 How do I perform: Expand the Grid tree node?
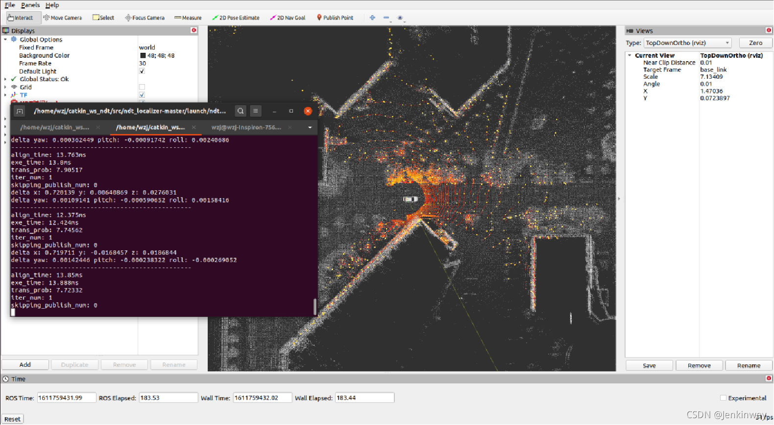click(x=5, y=87)
